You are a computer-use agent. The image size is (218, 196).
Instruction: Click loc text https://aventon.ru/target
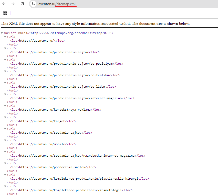click(x=42, y=121)
